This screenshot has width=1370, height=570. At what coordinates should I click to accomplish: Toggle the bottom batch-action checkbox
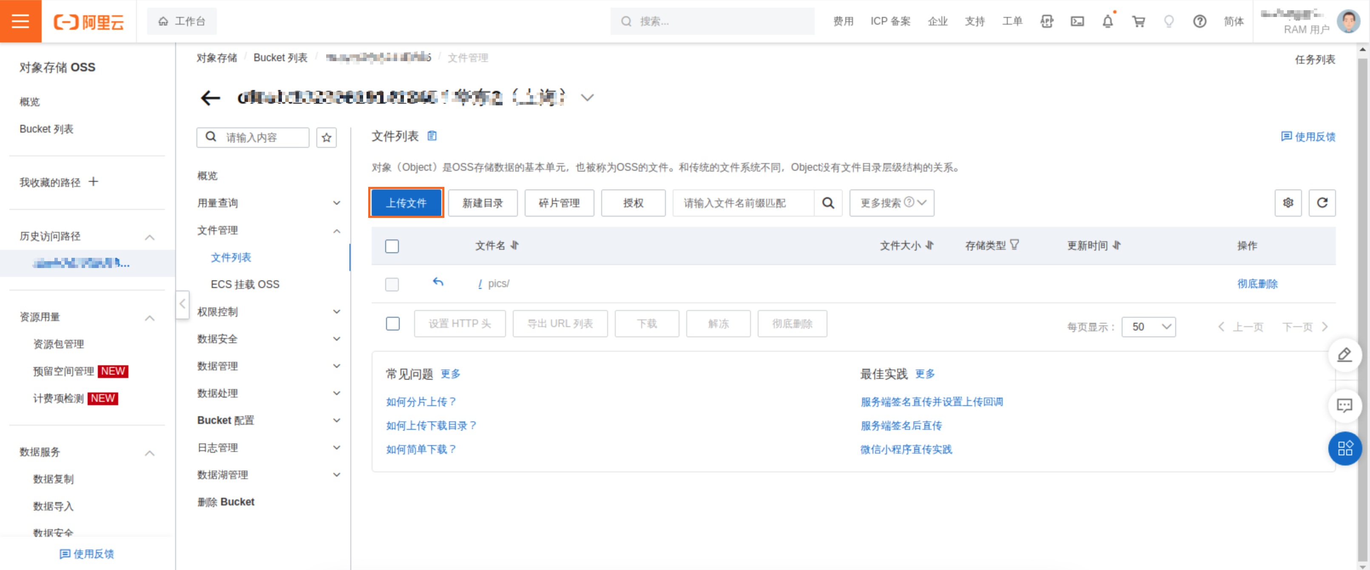click(392, 324)
